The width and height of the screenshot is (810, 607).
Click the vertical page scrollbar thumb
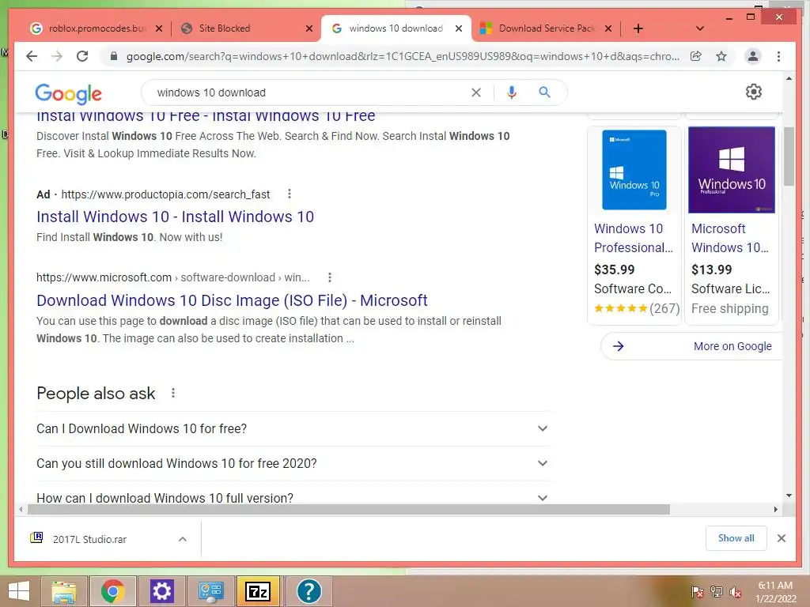pos(789,156)
